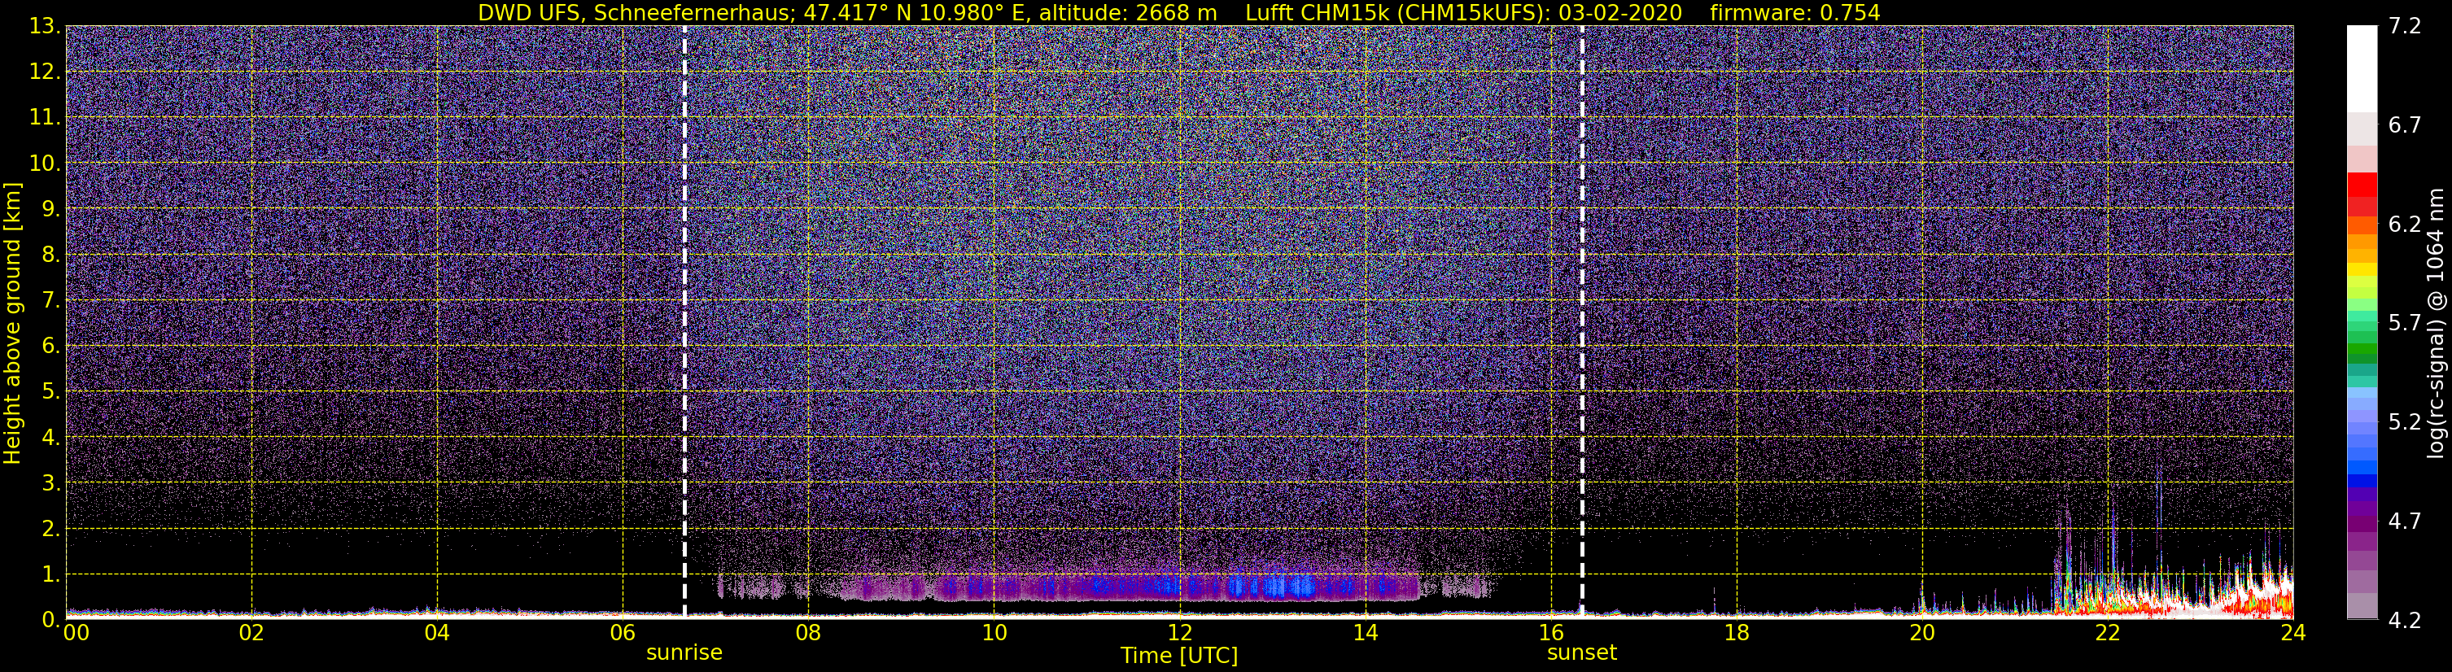Click the height tick label 13
Screen dimensions: 2452x672
(44, 27)
